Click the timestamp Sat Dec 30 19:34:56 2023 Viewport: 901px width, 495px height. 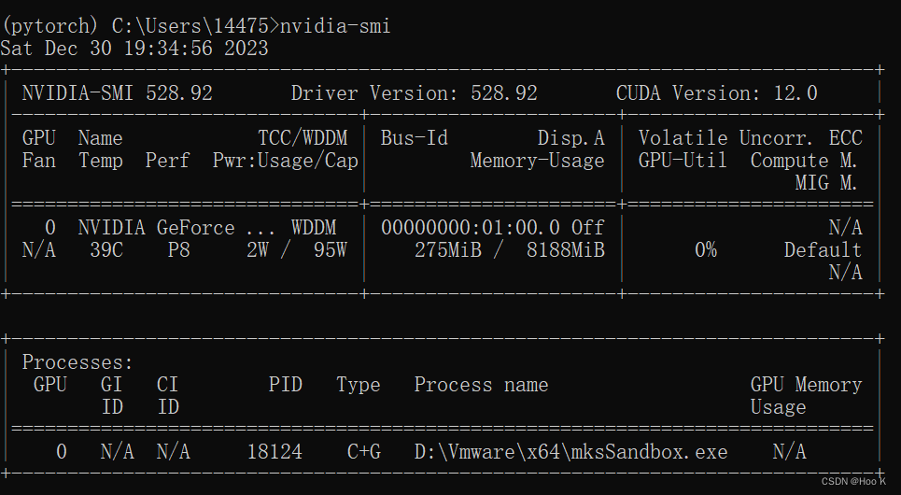pos(134,49)
